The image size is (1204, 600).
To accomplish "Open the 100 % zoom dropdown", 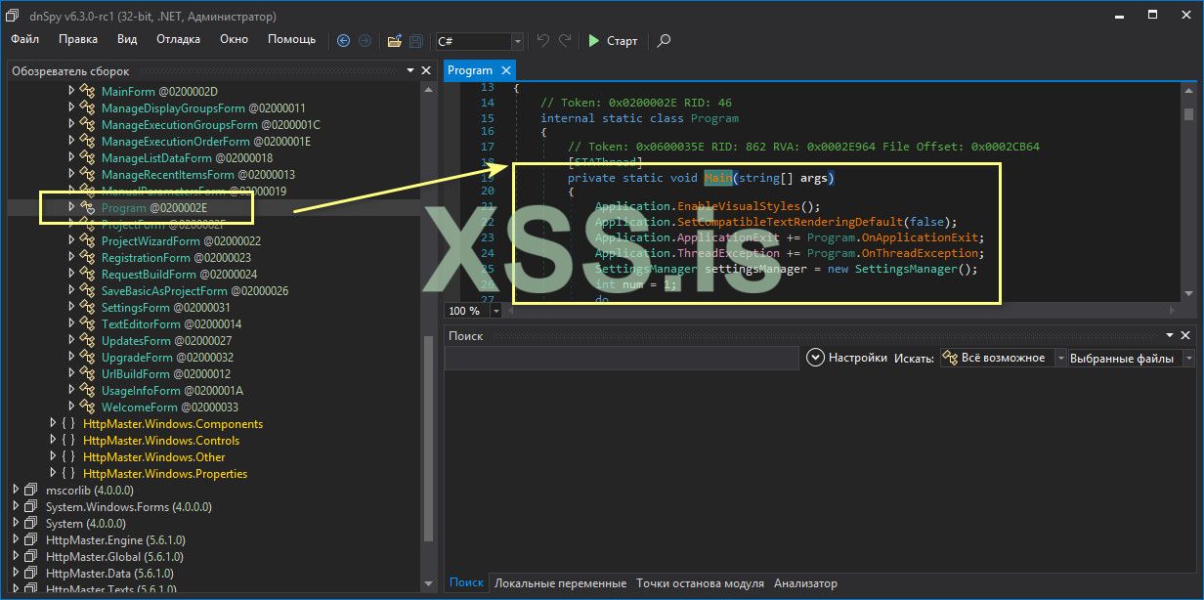I will click(x=495, y=311).
